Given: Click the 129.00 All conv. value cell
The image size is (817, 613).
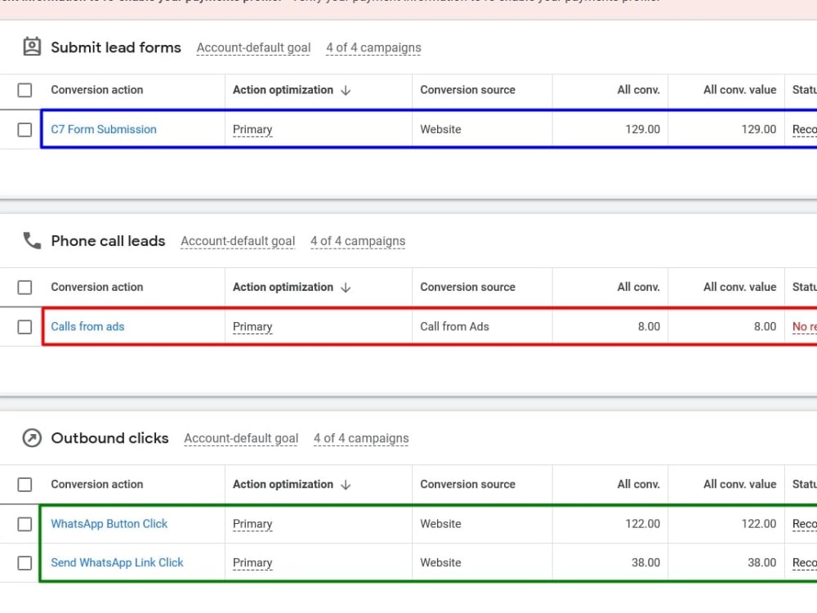Looking at the screenshot, I should [759, 129].
